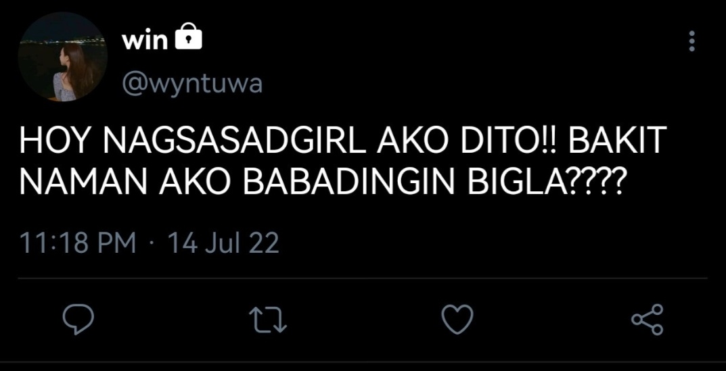Open the profile via display name win
Screen dimensions: 726x371
click(145, 41)
